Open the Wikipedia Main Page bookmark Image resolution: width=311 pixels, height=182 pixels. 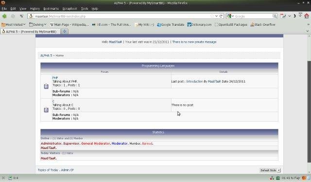tap(69, 25)
